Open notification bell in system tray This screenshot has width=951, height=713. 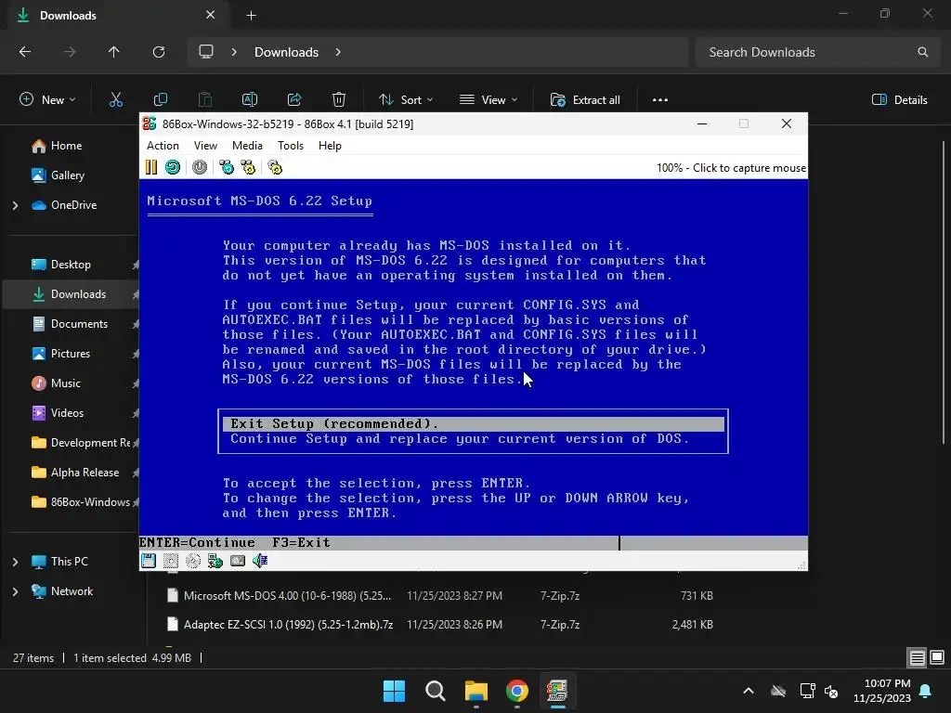(926, 691)
